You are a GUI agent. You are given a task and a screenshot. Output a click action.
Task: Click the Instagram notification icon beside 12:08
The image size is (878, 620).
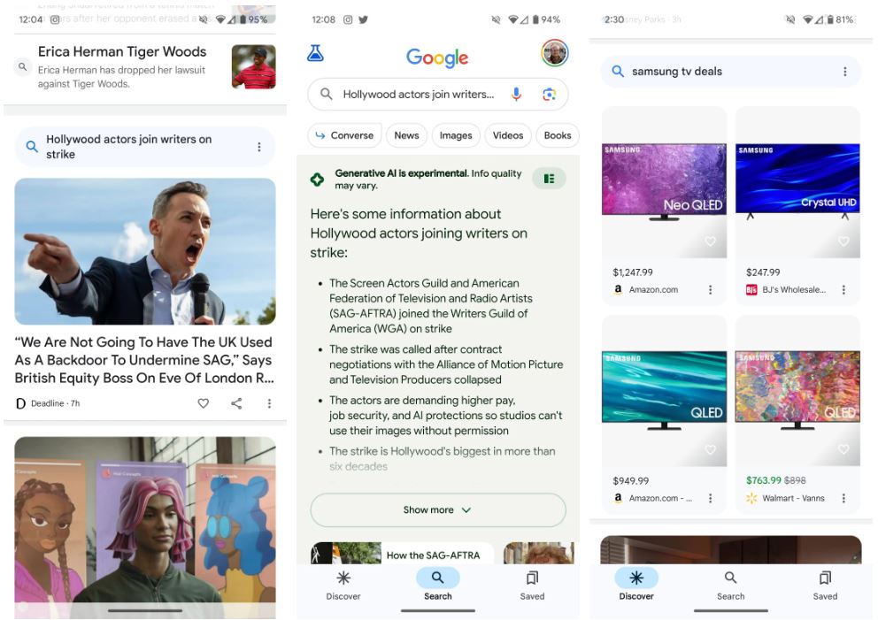[348, 19]
